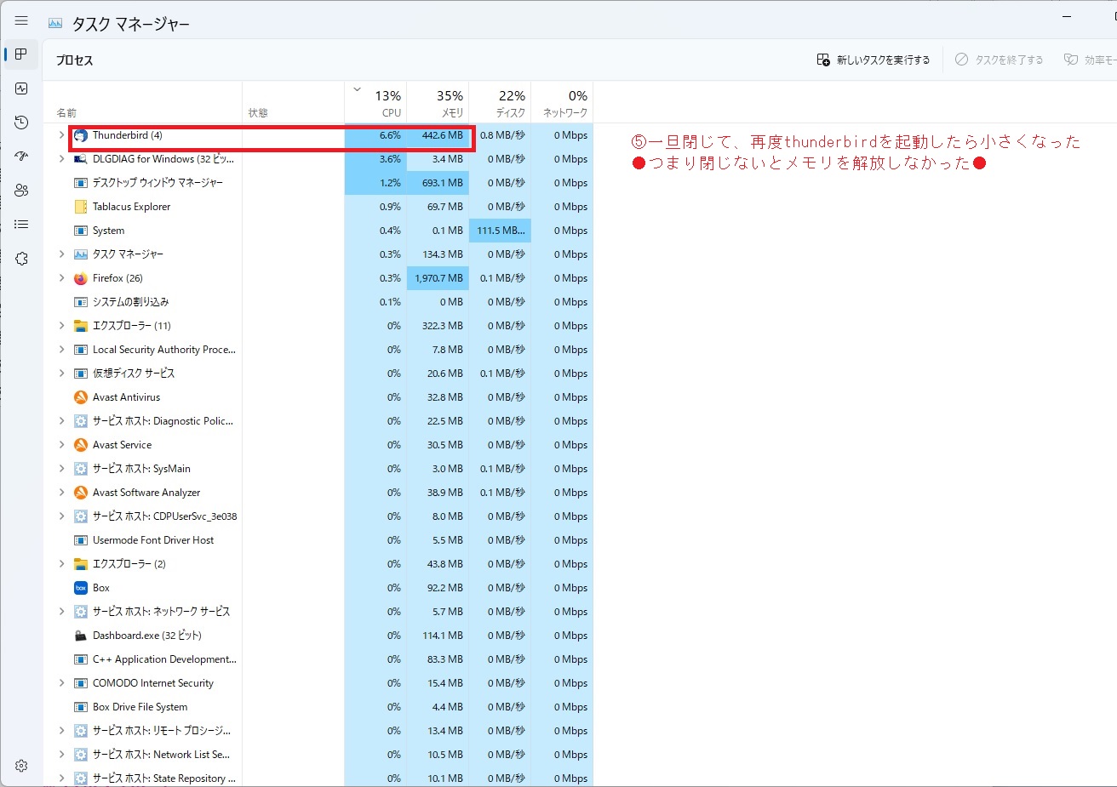Sort processes by ディスク column
This screenshot has width=1117, height=787.
[x=500, y=103]
